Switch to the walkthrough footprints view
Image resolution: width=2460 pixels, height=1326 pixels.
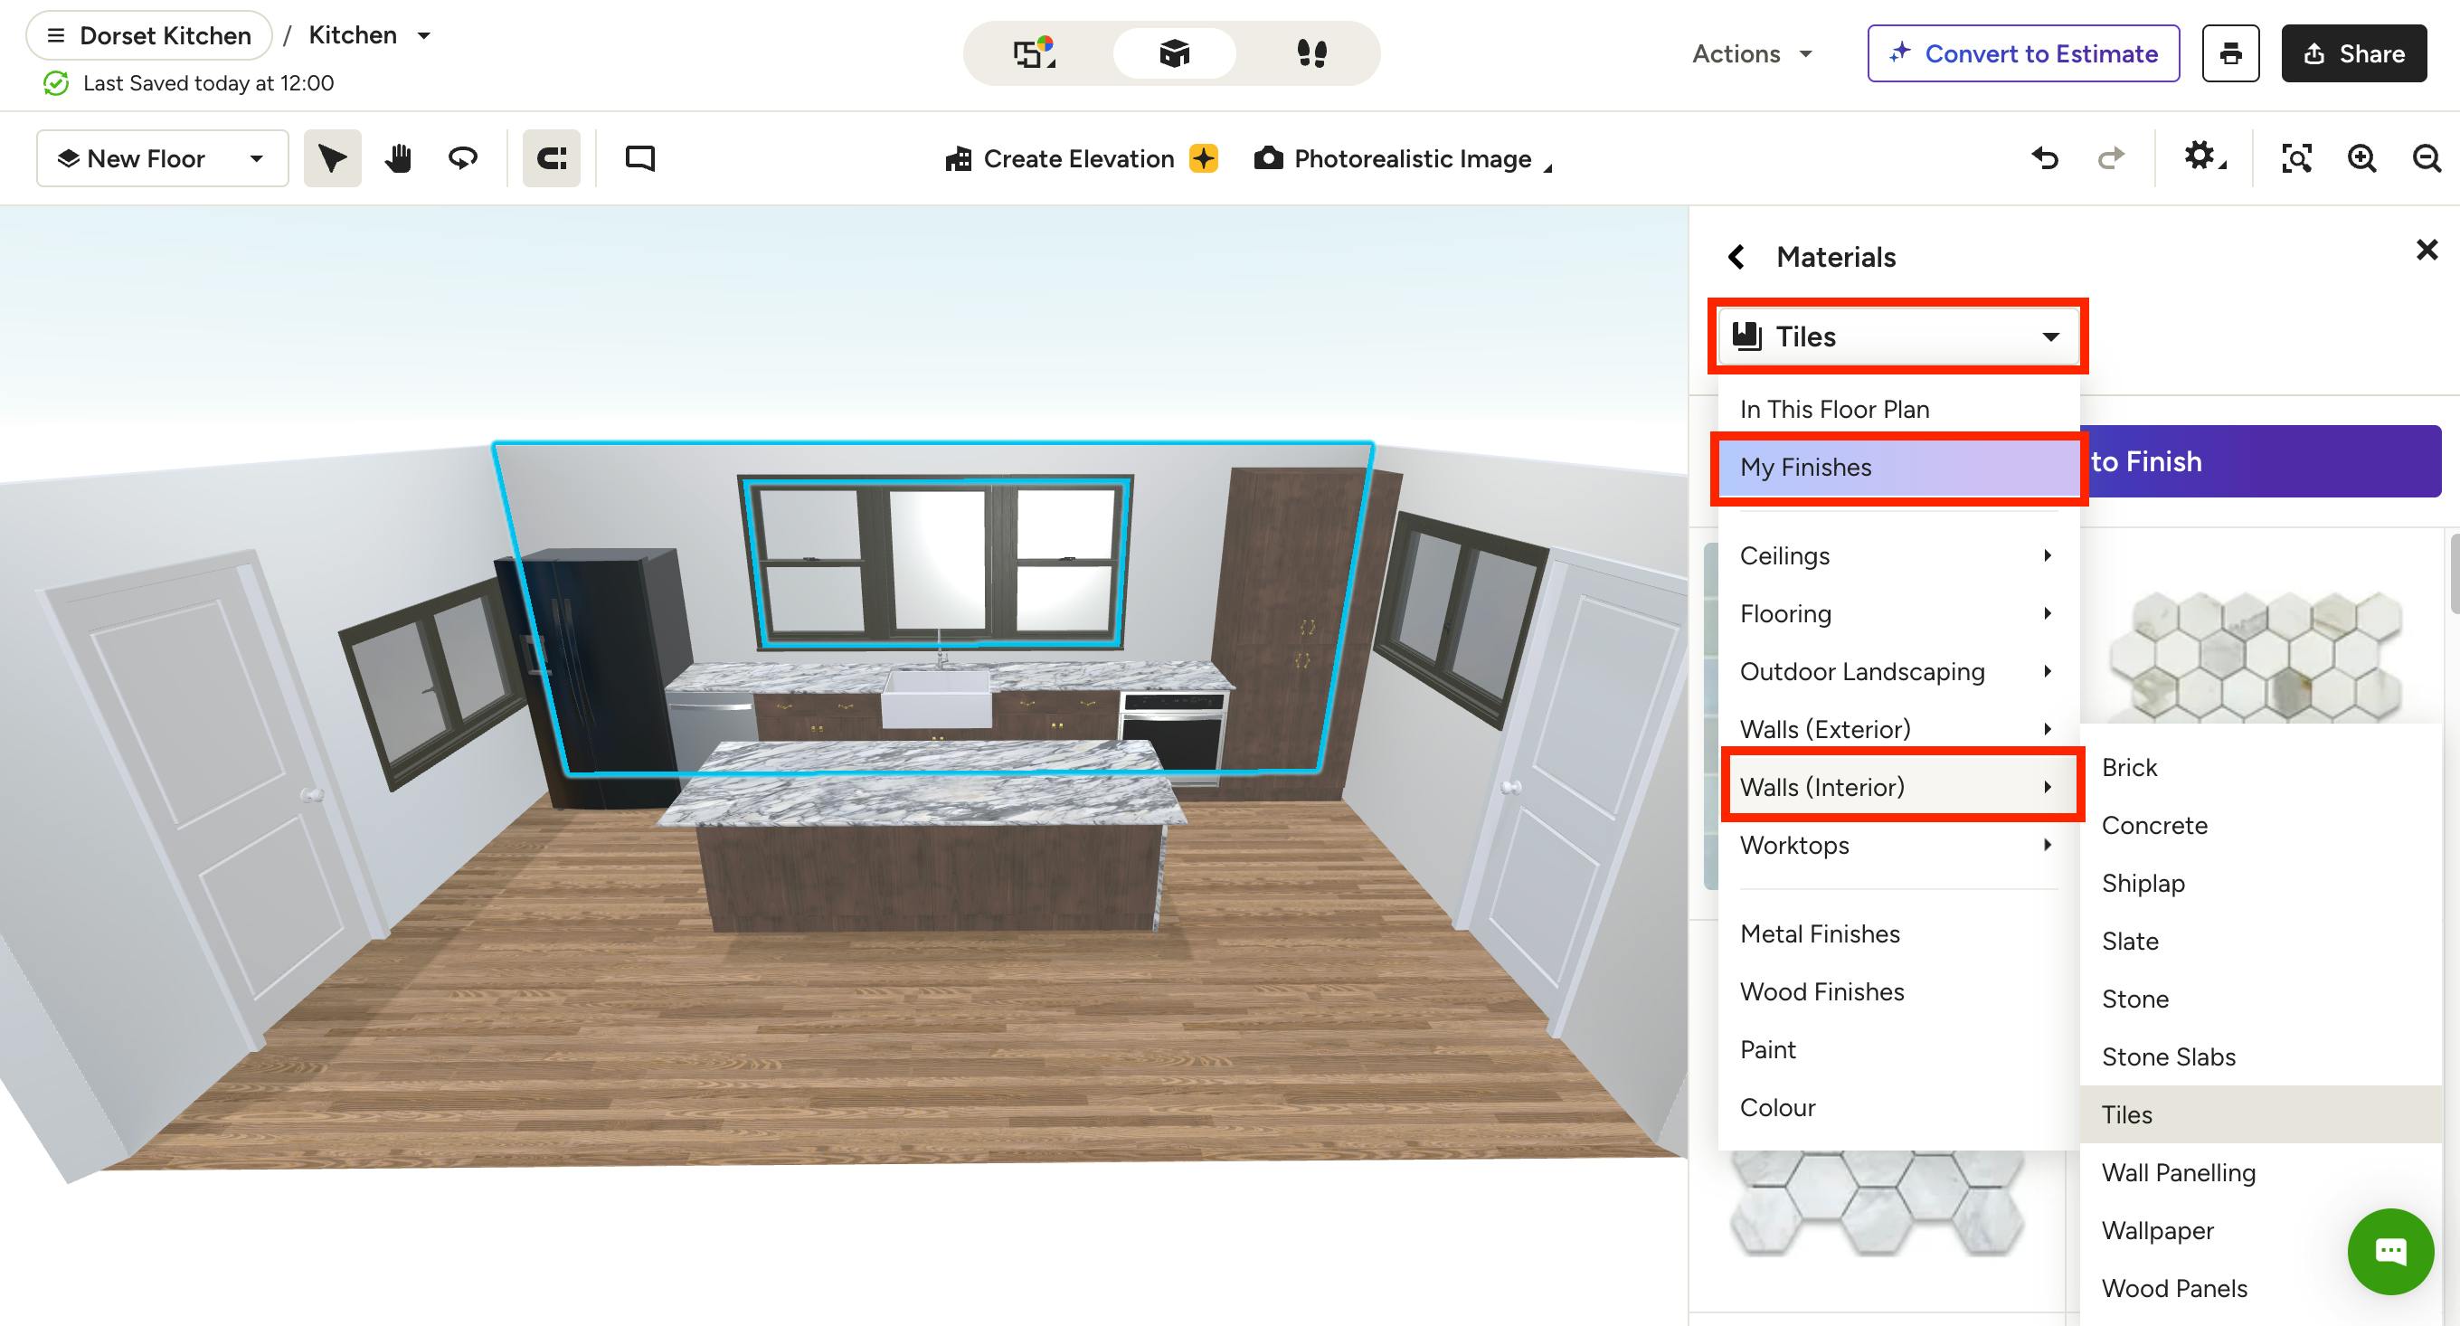1311,53
